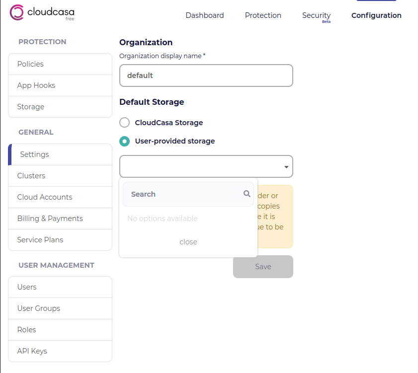The width and height of the screenshot is (418, 373).
Task: Open Cloud Accounts in the sidebar
Action: click(x=60, y=197)
